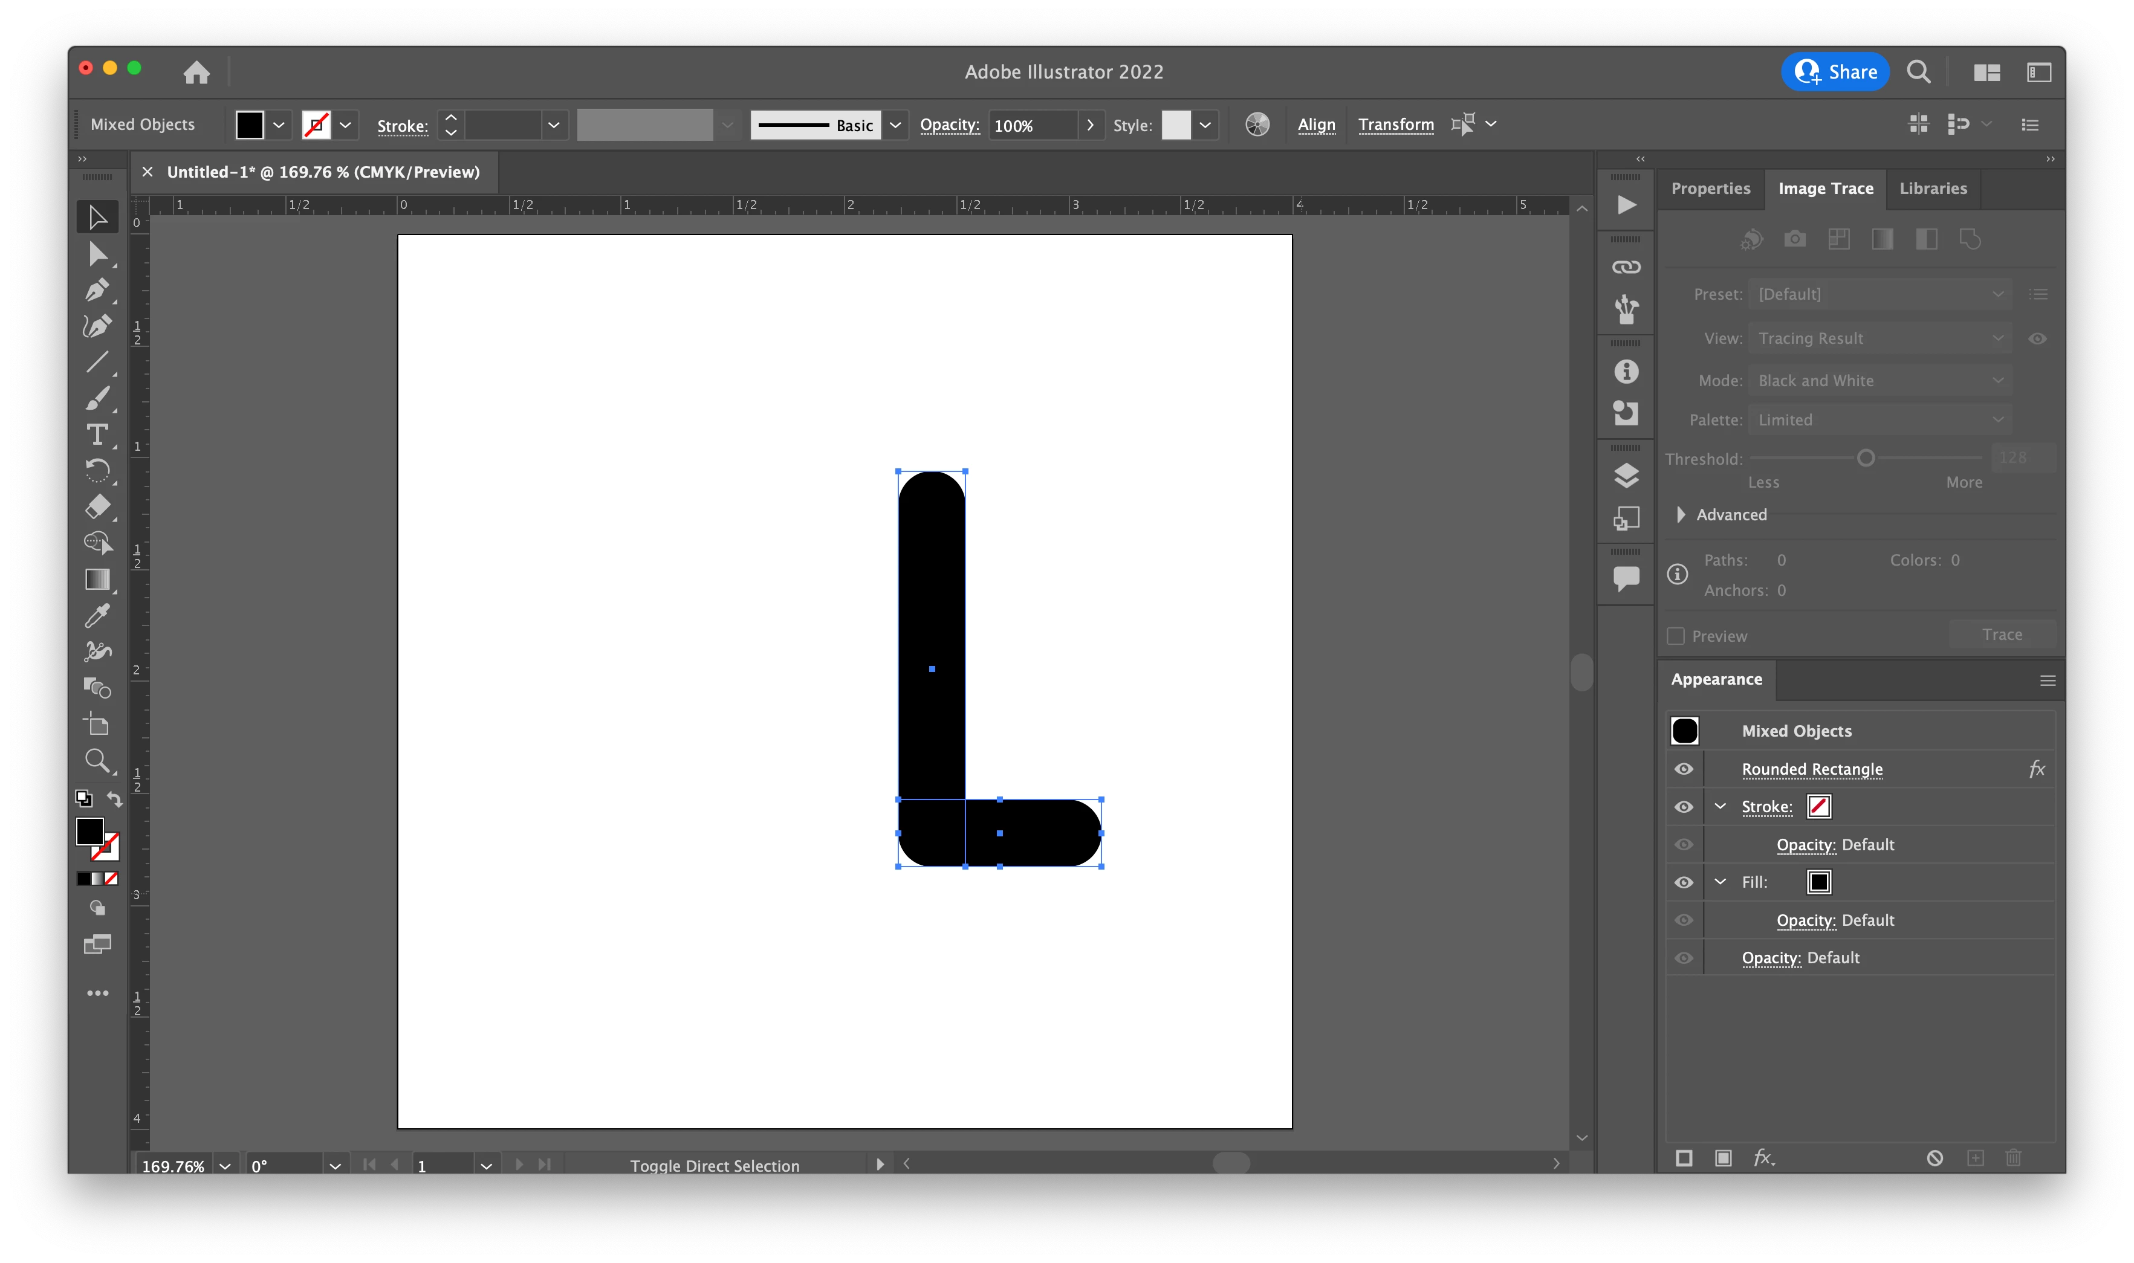
Task: Expand the Advanced section disclosure triangle
Action: [x=1681, y=515]
